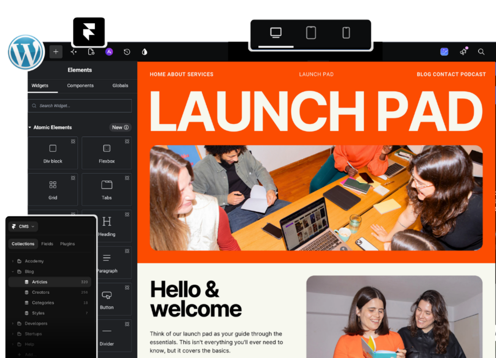The width and height of the screenshot is (496, 358).
Task: Click the HOME ABOUT SERVICES nav links
Action: pyautogui.click(x=182, y=74)
